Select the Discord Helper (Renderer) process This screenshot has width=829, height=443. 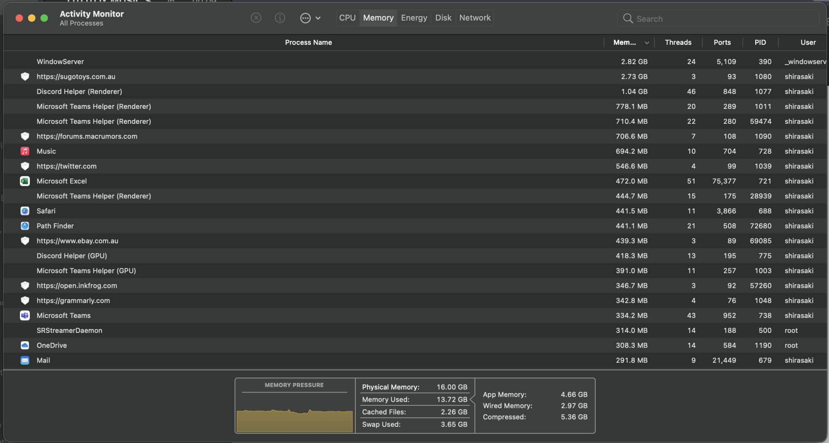coord(415,91)
